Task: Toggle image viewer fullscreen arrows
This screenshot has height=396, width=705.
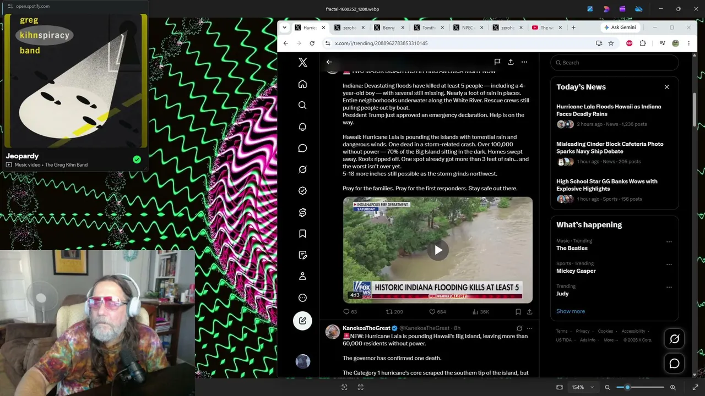Action: (x=695, y=387)
